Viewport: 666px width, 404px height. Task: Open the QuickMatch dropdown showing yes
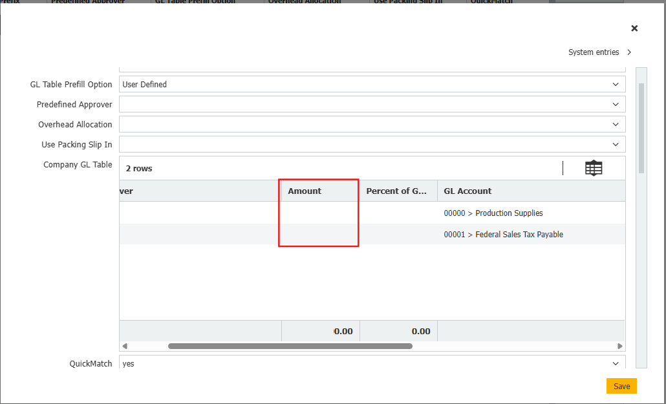(x=372, y=364)
